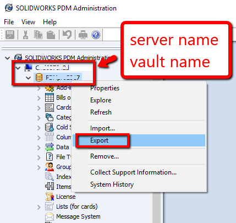Click the Print toolbar icon
Screen dimensions: 236x223
coord(83,35)
